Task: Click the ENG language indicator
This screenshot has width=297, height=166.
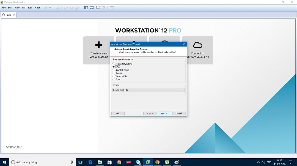Action: (269, 162)
